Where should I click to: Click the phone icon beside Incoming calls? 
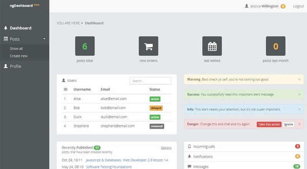click(x=189, y=146)
